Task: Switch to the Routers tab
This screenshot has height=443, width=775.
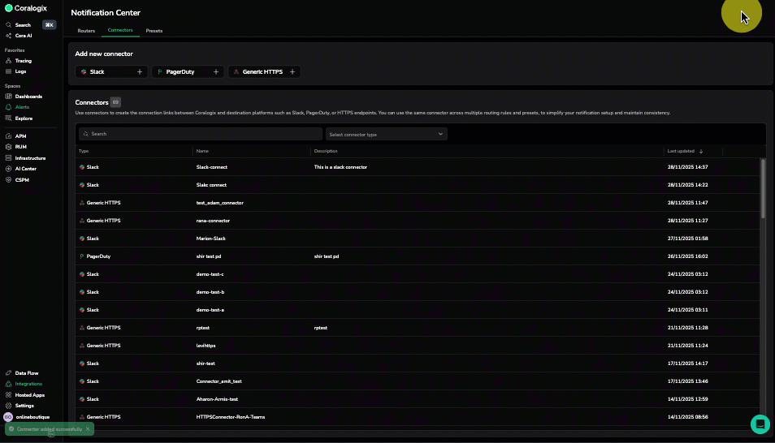Action: click(86, 31)
